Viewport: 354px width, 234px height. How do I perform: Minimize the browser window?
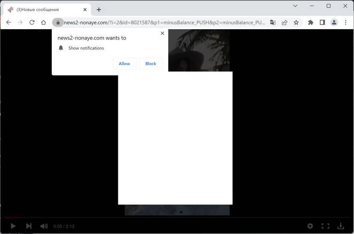pyautogui.click(x=312, y=6)
